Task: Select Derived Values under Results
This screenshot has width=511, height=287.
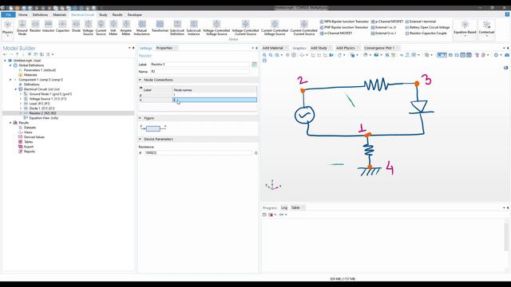Action: (x=34, y=137)
